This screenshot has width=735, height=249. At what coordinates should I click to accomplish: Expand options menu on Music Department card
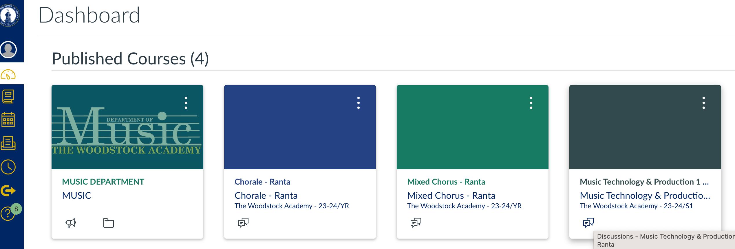pyautogui.click(x=186, y=103)
